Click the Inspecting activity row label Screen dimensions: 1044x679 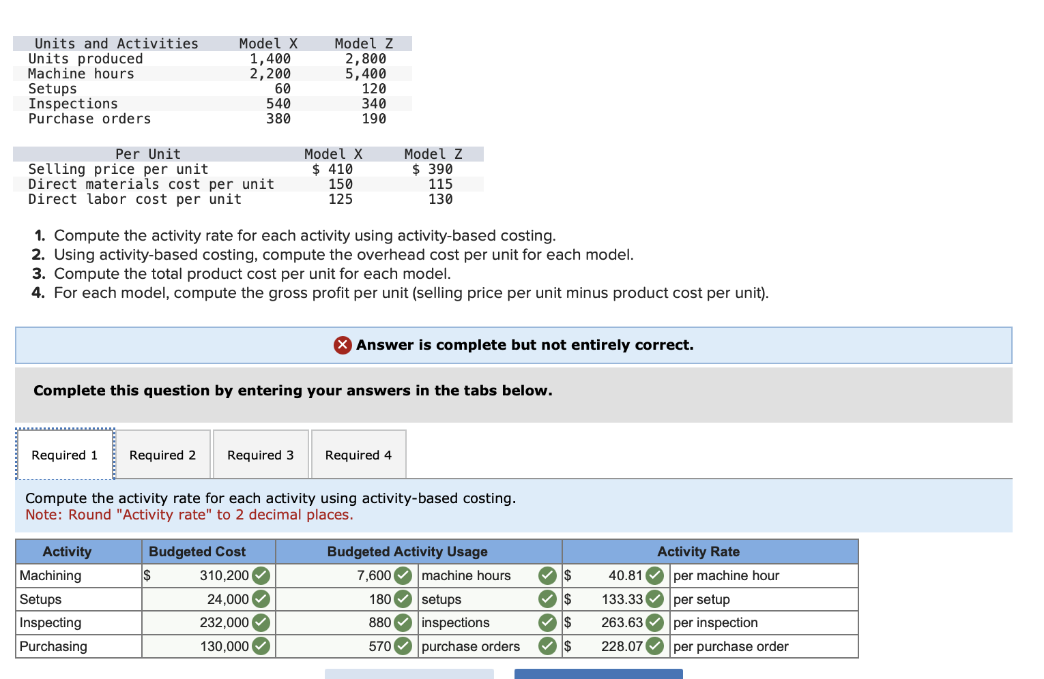click(x=50, y=623)
